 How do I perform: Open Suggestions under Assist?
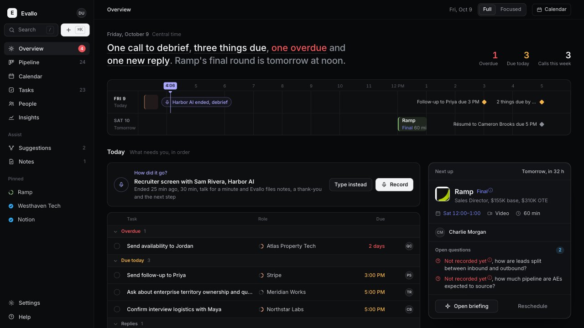pyautogui.click(x=47, y=148)
